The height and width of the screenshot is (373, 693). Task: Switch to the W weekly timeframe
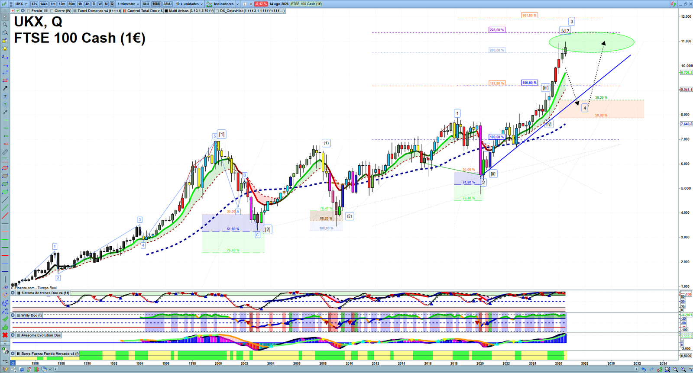coord(100,4)
